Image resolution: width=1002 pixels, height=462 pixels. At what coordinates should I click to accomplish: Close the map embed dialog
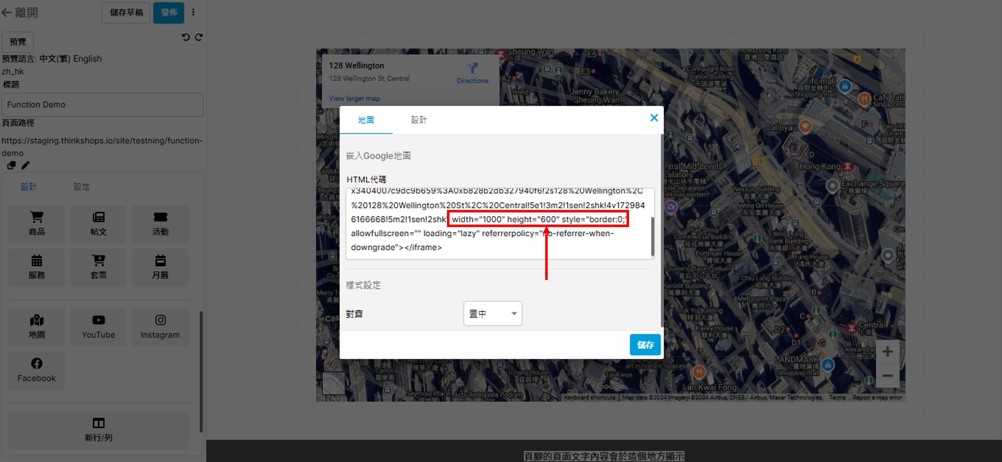click(654, 118)
